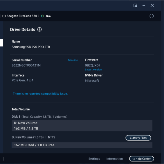Minimize the Samsung Magician window
The height and width of the screenshot is (164, 164).
point(144,5)
